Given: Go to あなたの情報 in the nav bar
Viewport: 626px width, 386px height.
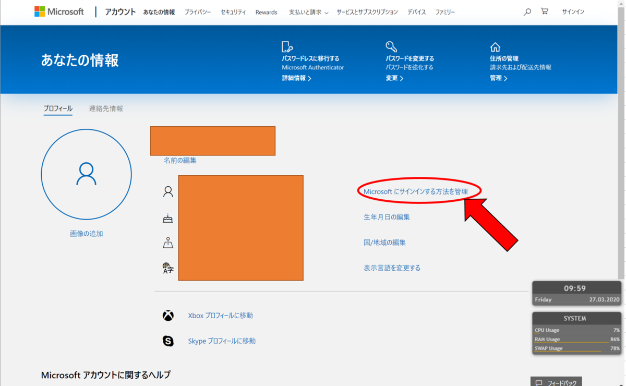Looking at the screenshot, I should (159, 12).
